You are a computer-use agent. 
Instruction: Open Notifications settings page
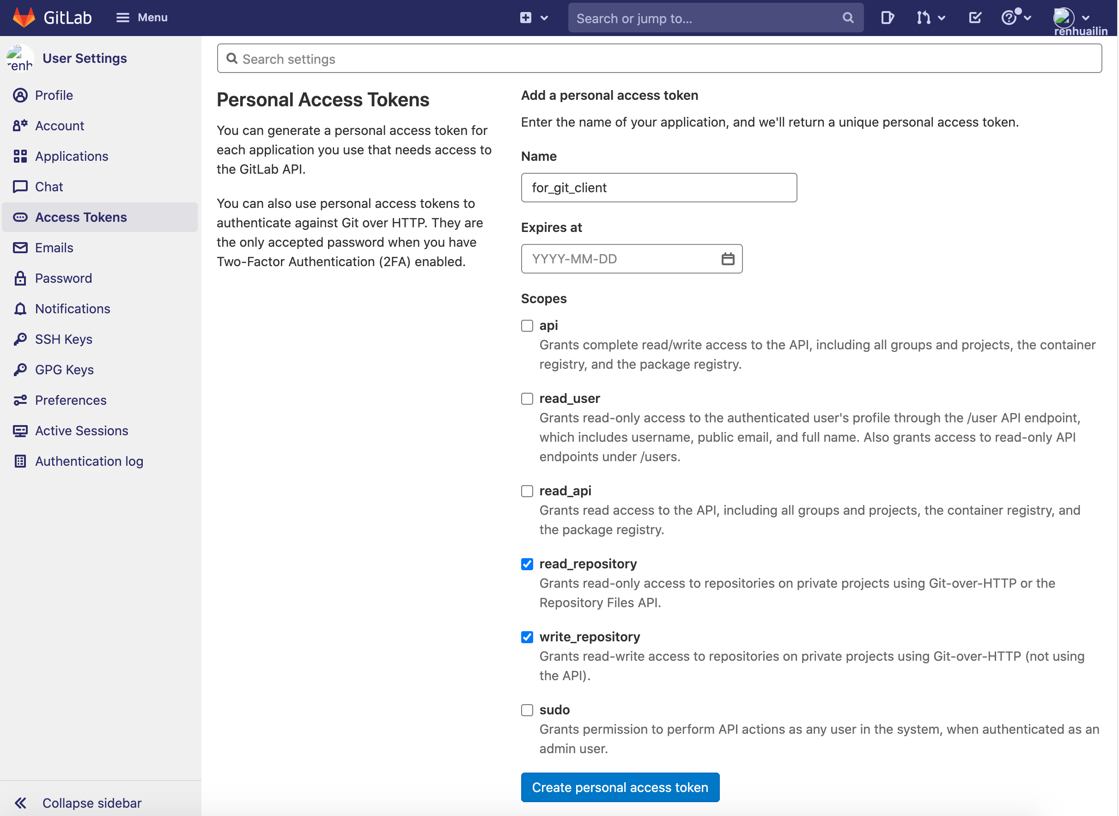coord(73,309)
